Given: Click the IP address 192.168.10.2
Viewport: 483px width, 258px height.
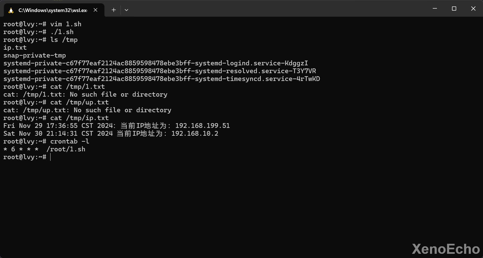Looking at the screenshot, I should coord(195,134).
